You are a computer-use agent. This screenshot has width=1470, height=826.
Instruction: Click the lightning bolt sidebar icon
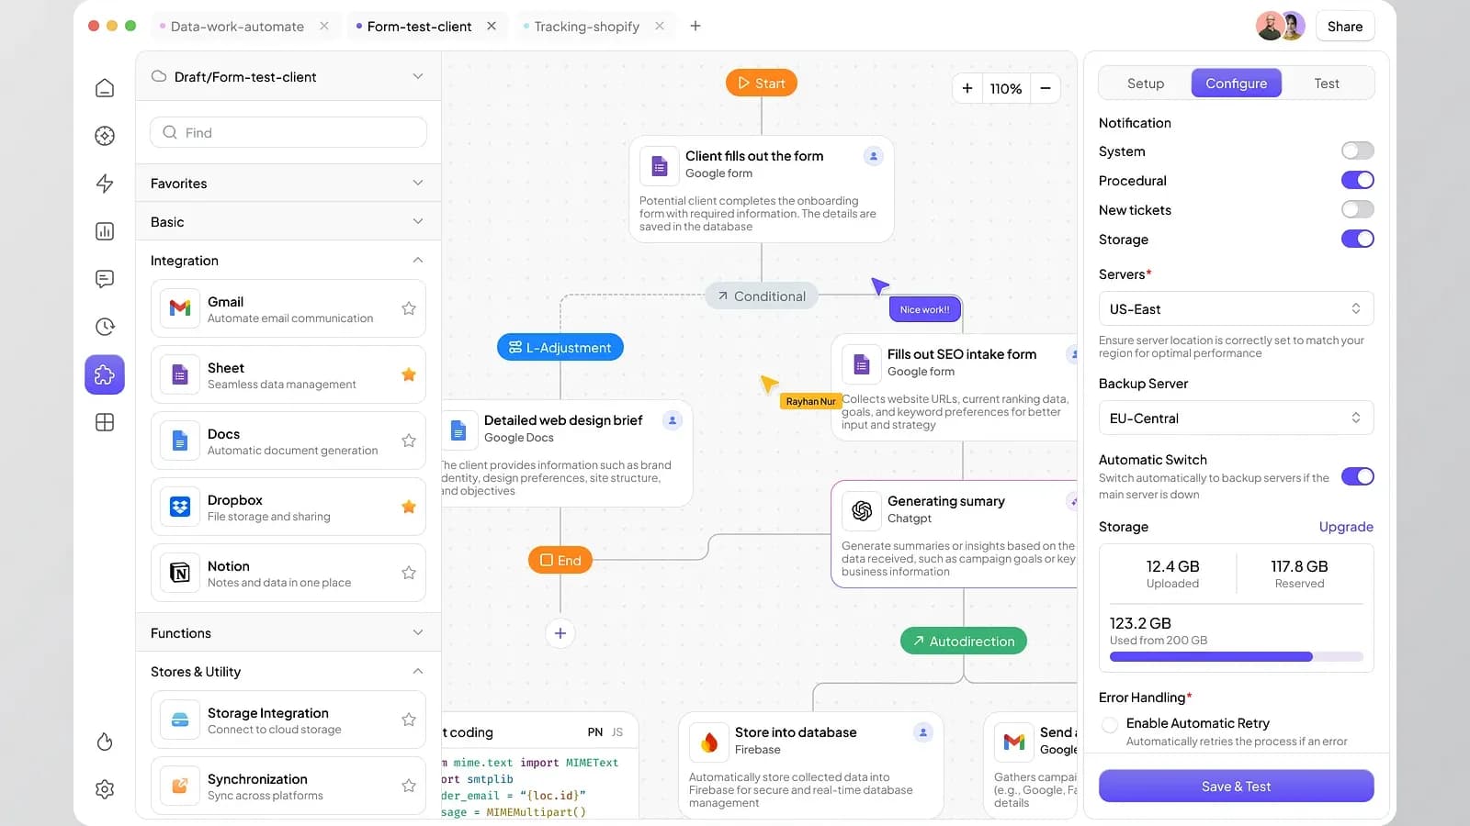(105, 184)
